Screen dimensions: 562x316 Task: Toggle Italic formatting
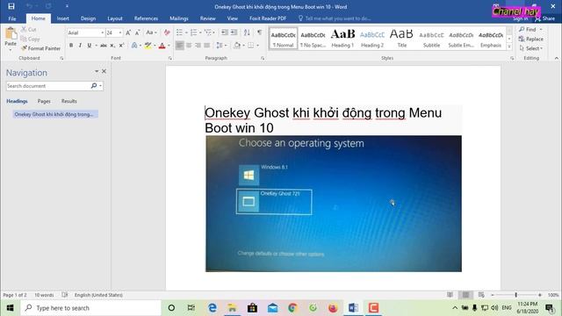click(80, 46)
